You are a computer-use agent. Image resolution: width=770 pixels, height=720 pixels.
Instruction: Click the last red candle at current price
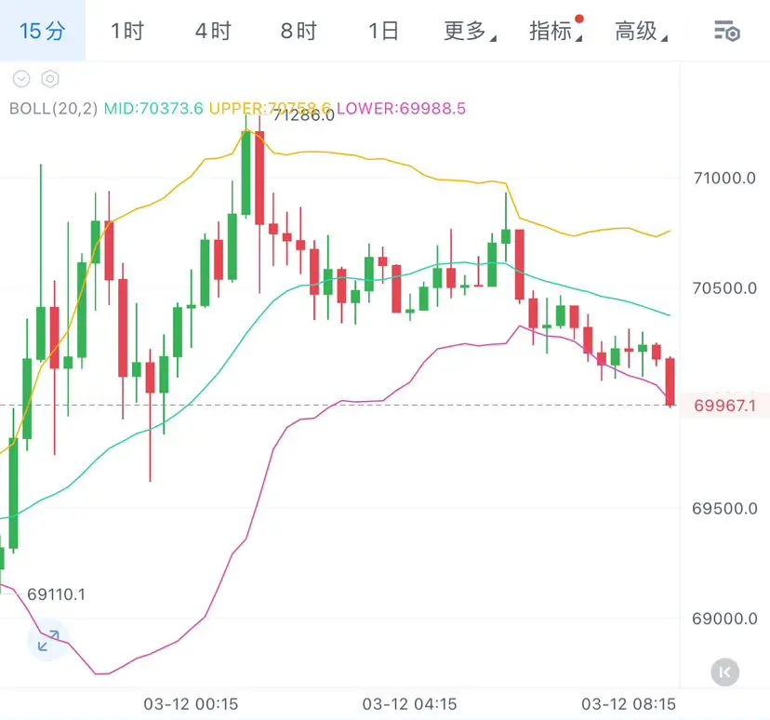click(x=670, y=381)
